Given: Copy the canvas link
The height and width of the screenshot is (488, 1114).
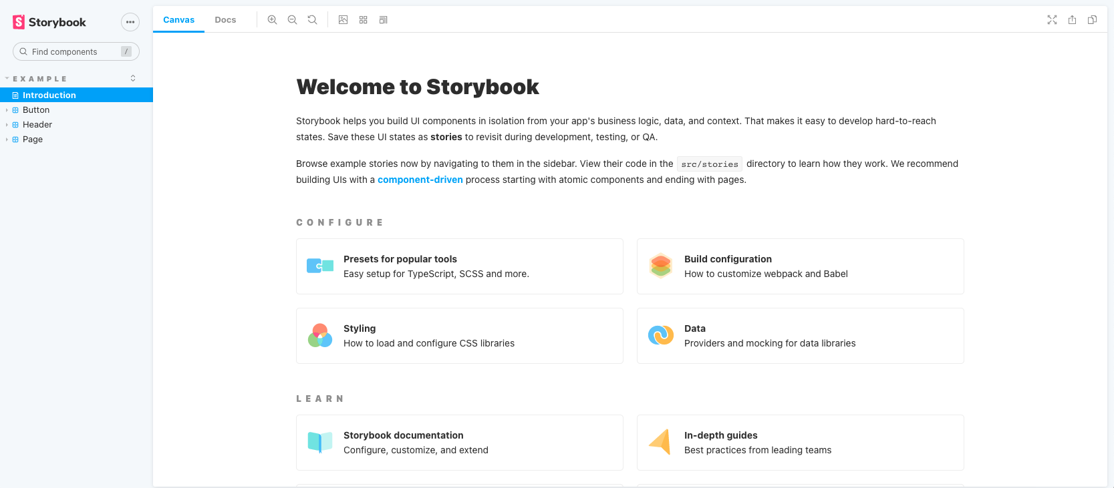Looking at the screenshot, I should click(x=1092, y=20).
